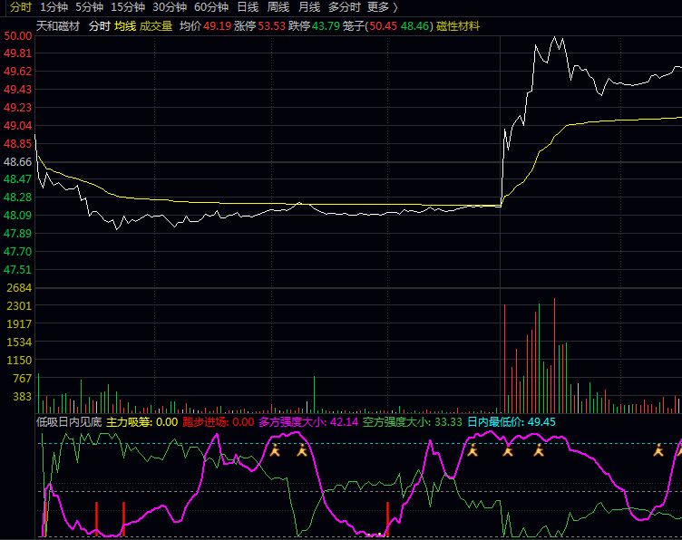The image size is (682, 540).
Task: Select the 5分钟 chart tab
Action: coord(89,7)
